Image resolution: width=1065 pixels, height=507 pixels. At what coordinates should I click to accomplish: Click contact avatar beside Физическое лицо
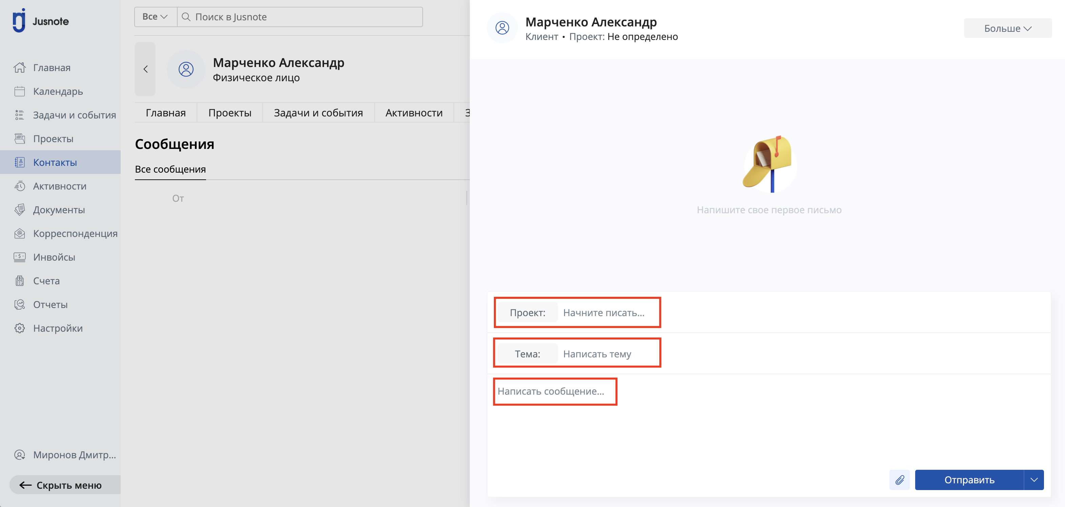(186, 69)
